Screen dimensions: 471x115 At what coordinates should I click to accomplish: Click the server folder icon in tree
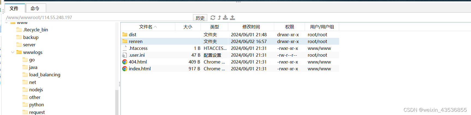pos(19,45)
